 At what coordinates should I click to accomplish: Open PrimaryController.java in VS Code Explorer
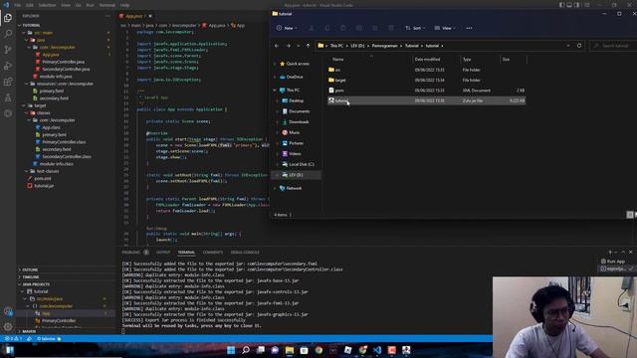(64, 62)
